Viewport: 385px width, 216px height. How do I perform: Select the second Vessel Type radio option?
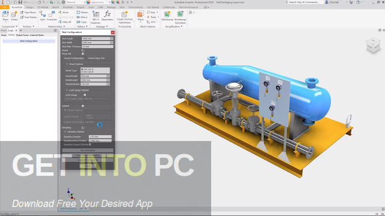[x=82, y=72]
